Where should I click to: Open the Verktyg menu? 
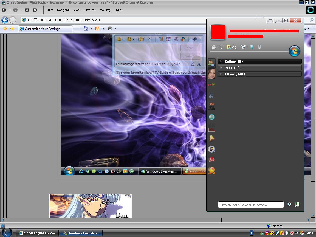(105, 10)
